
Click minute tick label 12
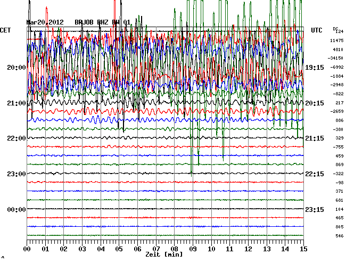[x=248, y=249]
